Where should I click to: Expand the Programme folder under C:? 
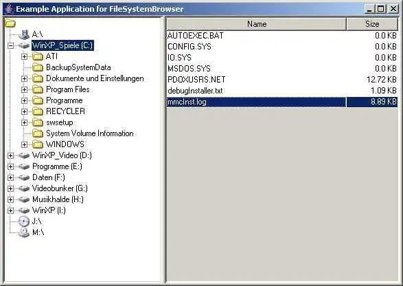25,100
